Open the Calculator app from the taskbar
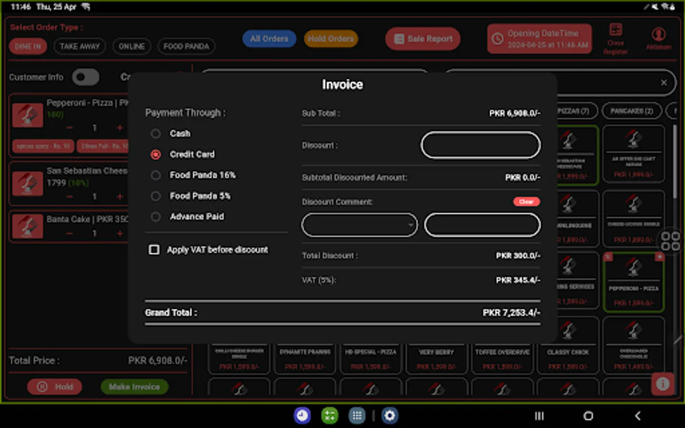685x428 pixels. coord(329,415)
